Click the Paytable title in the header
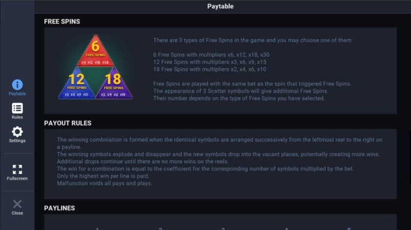Image resolution: width=411 pixels, height=230 pixels. pyautogui.click(x=220, y=7)
